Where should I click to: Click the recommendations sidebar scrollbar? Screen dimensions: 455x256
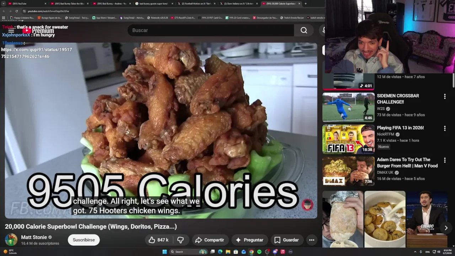point(453,80)
